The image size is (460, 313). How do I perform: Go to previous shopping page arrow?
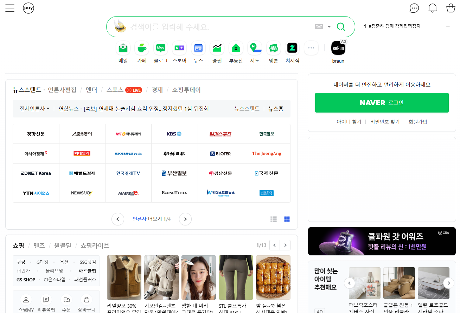(274, 245)
